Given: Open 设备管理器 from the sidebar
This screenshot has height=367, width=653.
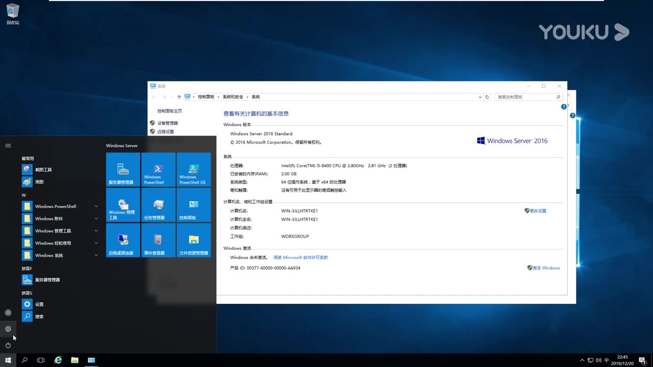Looking at the screenshot, I should (x=167, y=123).
